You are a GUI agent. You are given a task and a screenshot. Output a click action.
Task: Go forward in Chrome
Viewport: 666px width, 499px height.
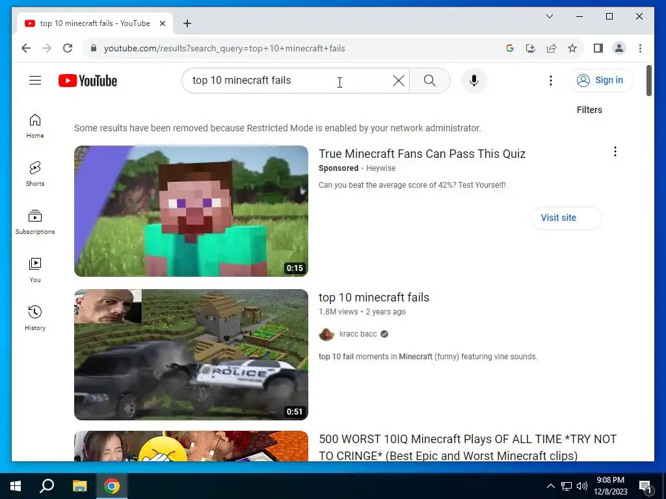[47, 48]
